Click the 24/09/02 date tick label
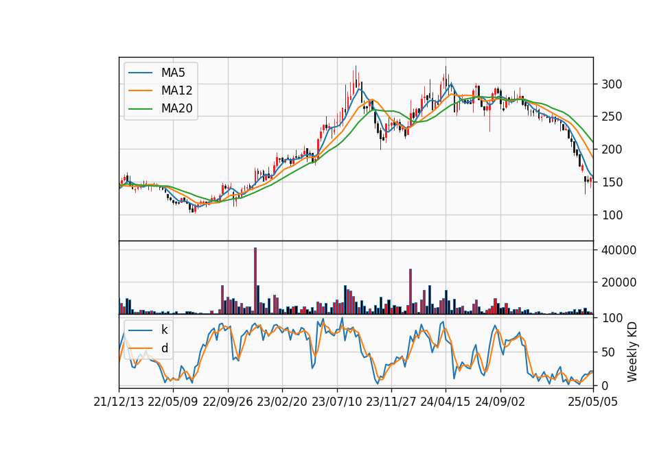This screenshot has height=473, width=659. (x=500, y=402)
